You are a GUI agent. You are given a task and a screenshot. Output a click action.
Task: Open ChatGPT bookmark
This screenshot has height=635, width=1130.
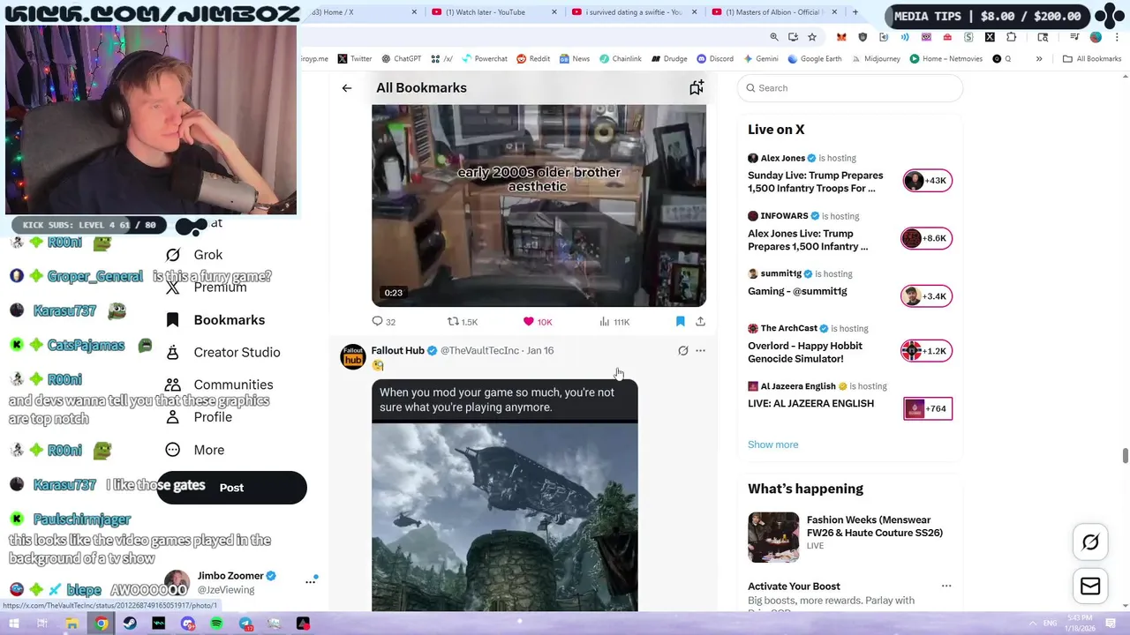[401, 59]
